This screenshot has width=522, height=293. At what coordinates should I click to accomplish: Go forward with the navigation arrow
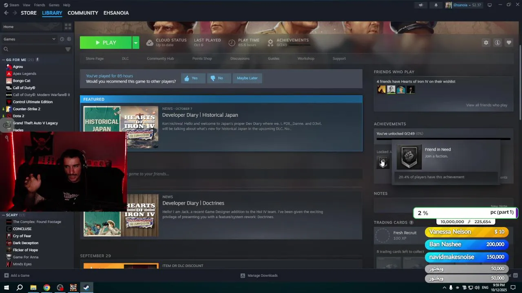click(x=15, y=13)
